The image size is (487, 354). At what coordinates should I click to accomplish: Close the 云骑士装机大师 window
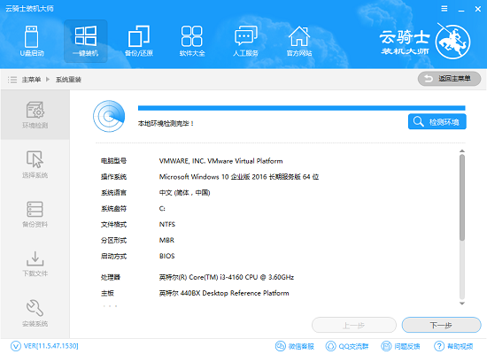coord(478,9)
